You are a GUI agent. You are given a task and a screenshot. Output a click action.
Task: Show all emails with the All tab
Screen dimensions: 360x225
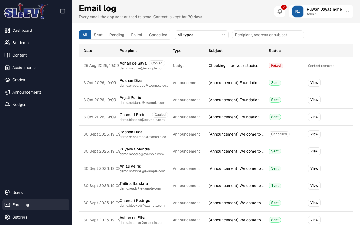click(85, 35)
